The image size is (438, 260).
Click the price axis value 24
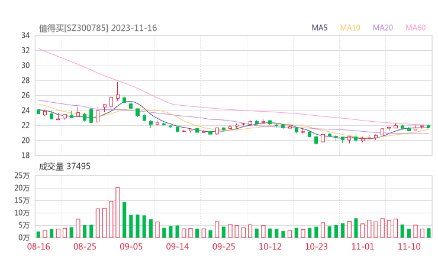25,110
